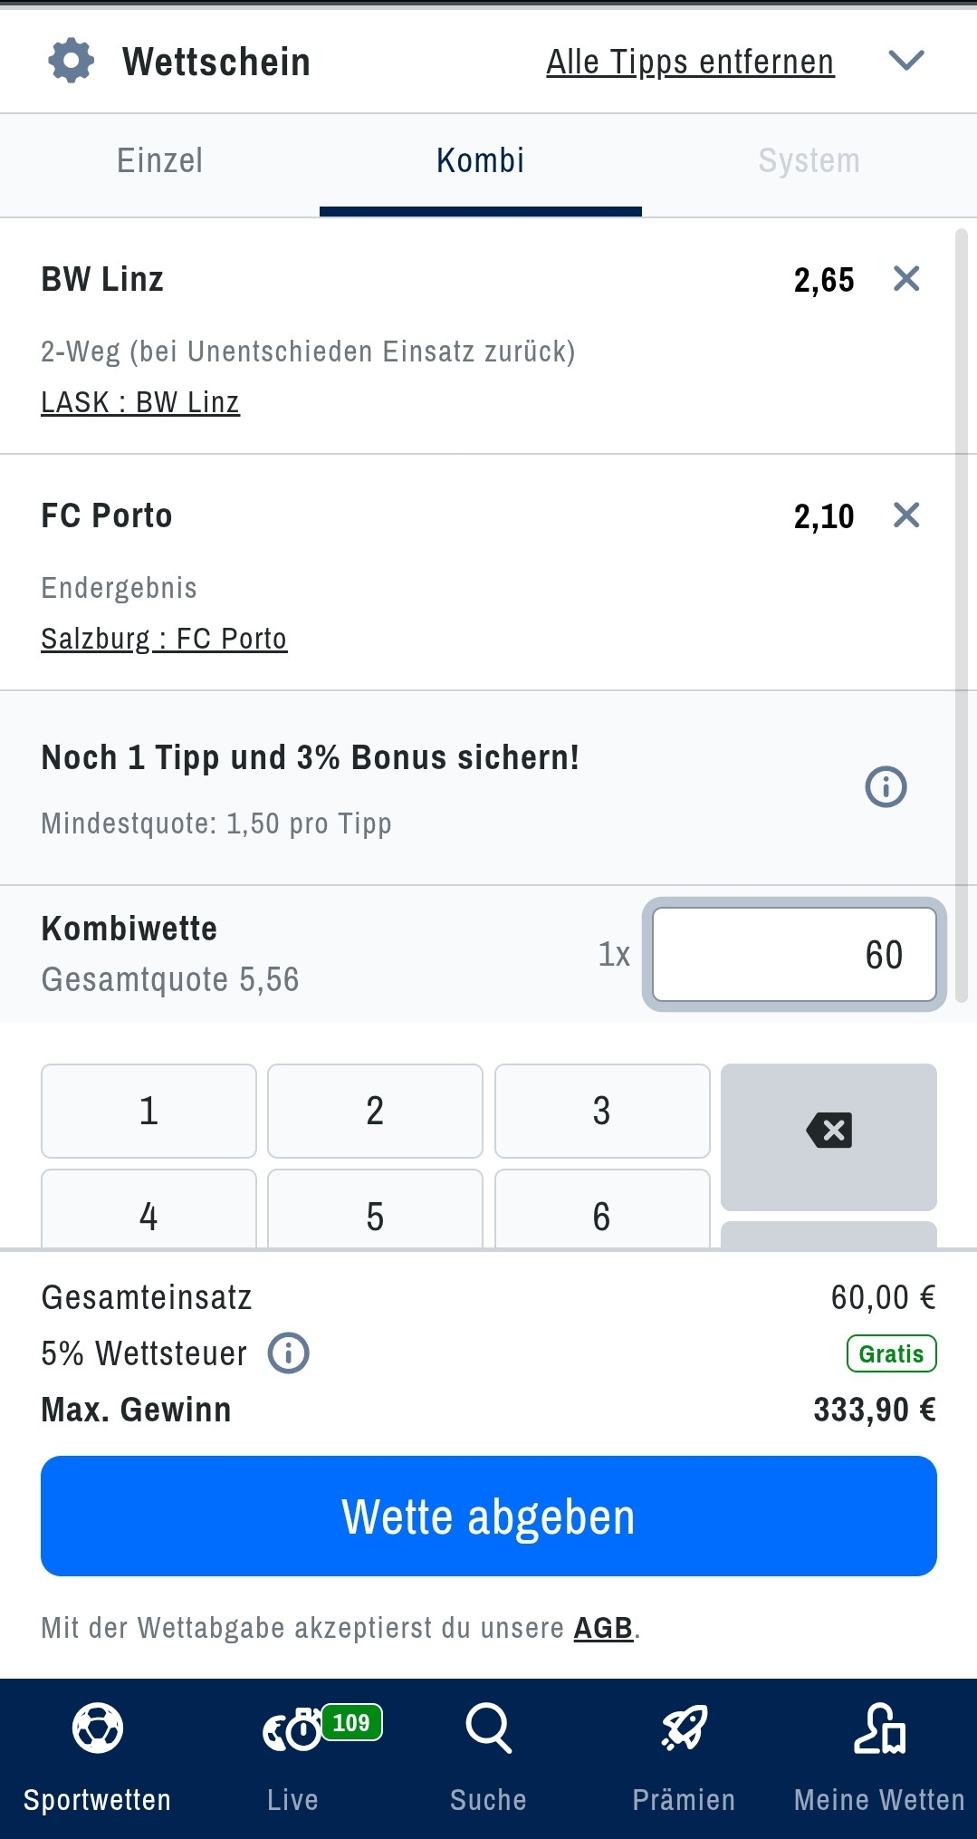This screenshot has height=1839, width=977.
Task: Show info about 5% Wettsteuer
Action: [289, 1353]
